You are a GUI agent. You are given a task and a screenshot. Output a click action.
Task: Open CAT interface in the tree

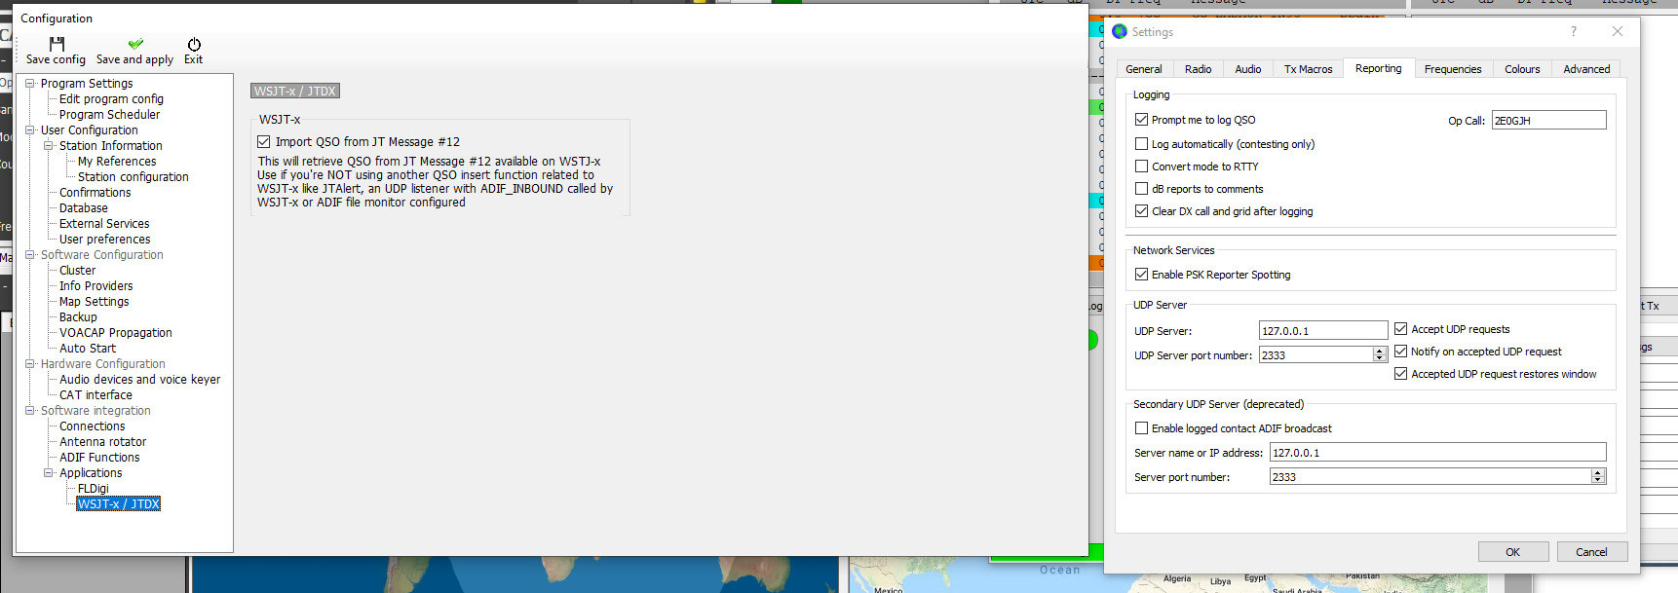[95, 395]
